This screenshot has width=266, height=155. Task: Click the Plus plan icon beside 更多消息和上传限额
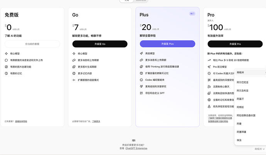pos(141,60)
